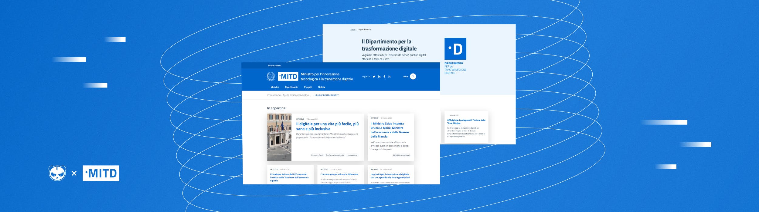Screen dimensions: 759x212
Task: Click the blue D department logo
Action: click(455, 49)
